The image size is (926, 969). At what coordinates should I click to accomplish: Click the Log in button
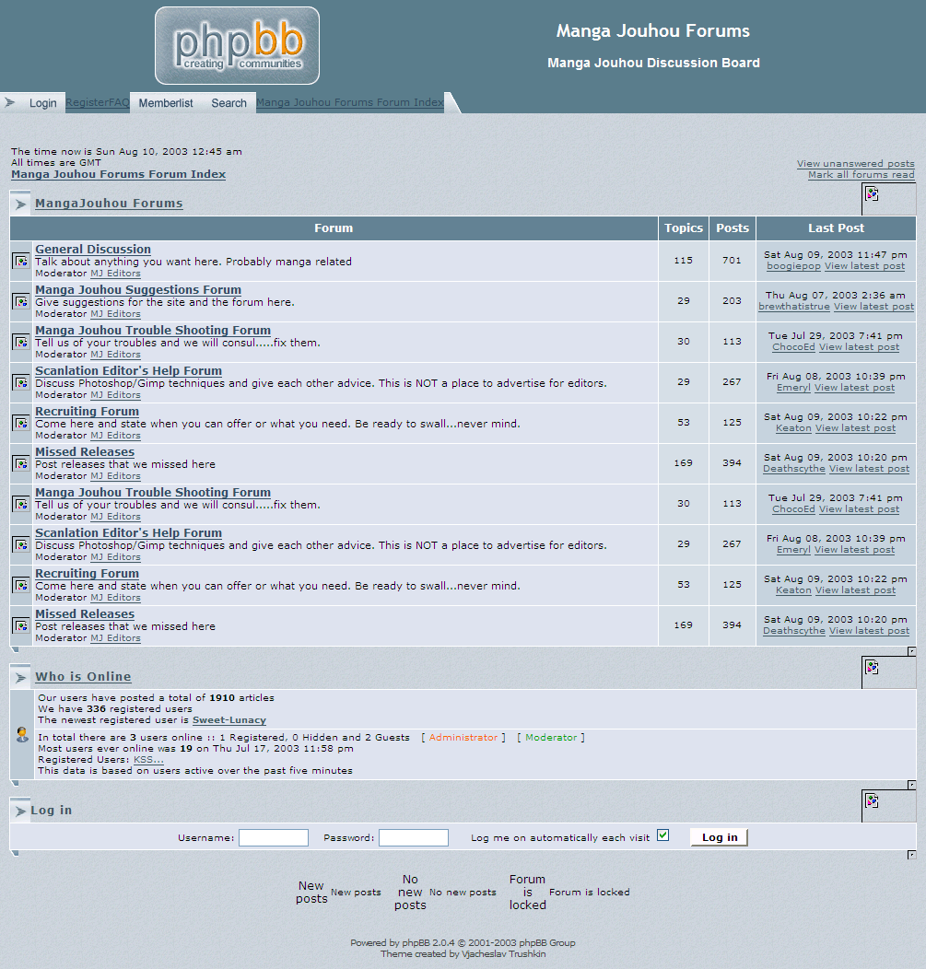click(719, 837)
